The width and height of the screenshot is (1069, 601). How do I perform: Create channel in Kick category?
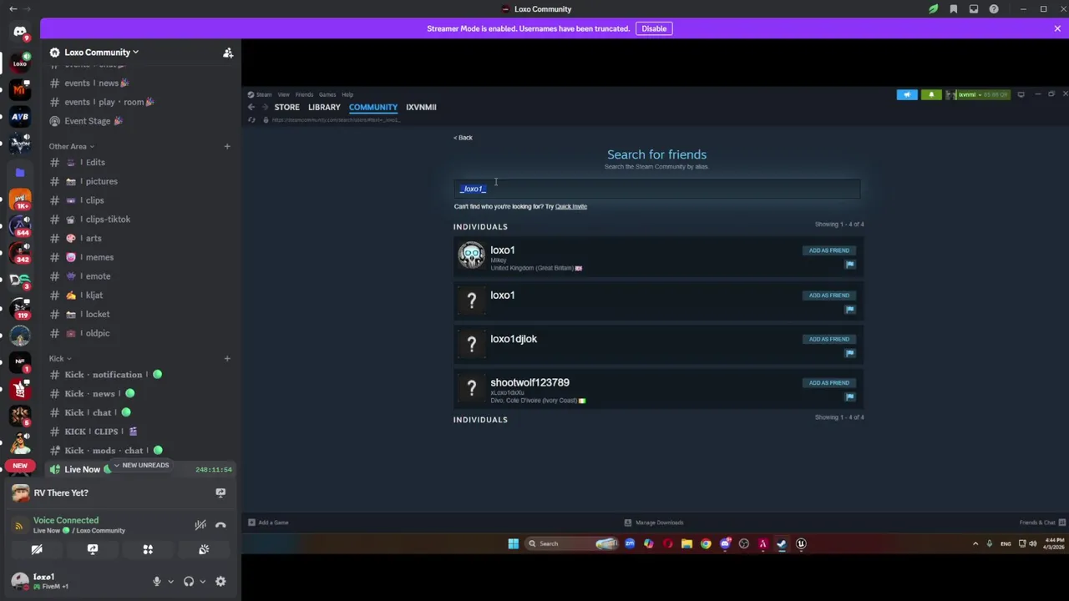point(226,358)
